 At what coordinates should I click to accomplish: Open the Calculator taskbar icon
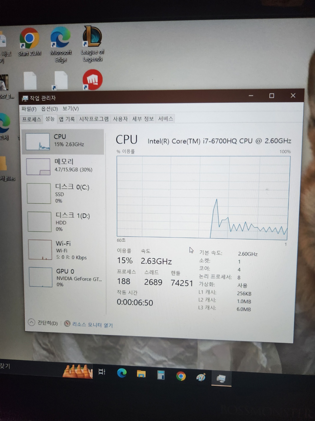161,375
